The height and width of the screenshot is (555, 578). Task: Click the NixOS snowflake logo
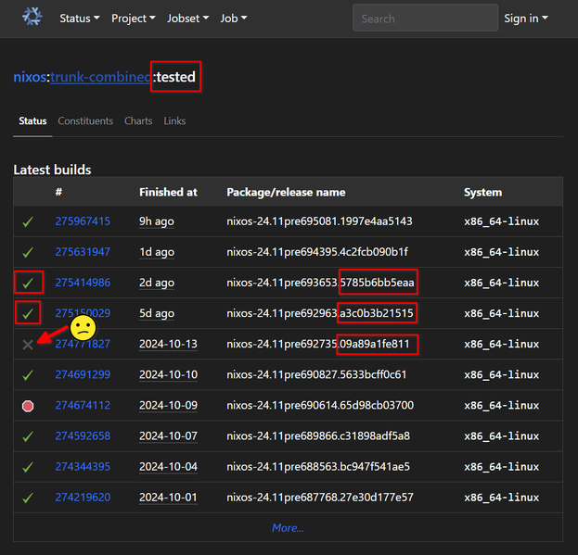pos(32,17)
